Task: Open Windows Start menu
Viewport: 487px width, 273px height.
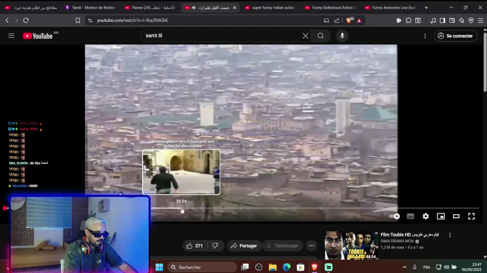Action: click(x=159, y=267)
